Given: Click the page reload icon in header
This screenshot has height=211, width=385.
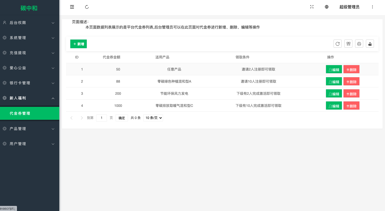Looking at the screenshot, I should pyautogui.click(x=87, y=7).
